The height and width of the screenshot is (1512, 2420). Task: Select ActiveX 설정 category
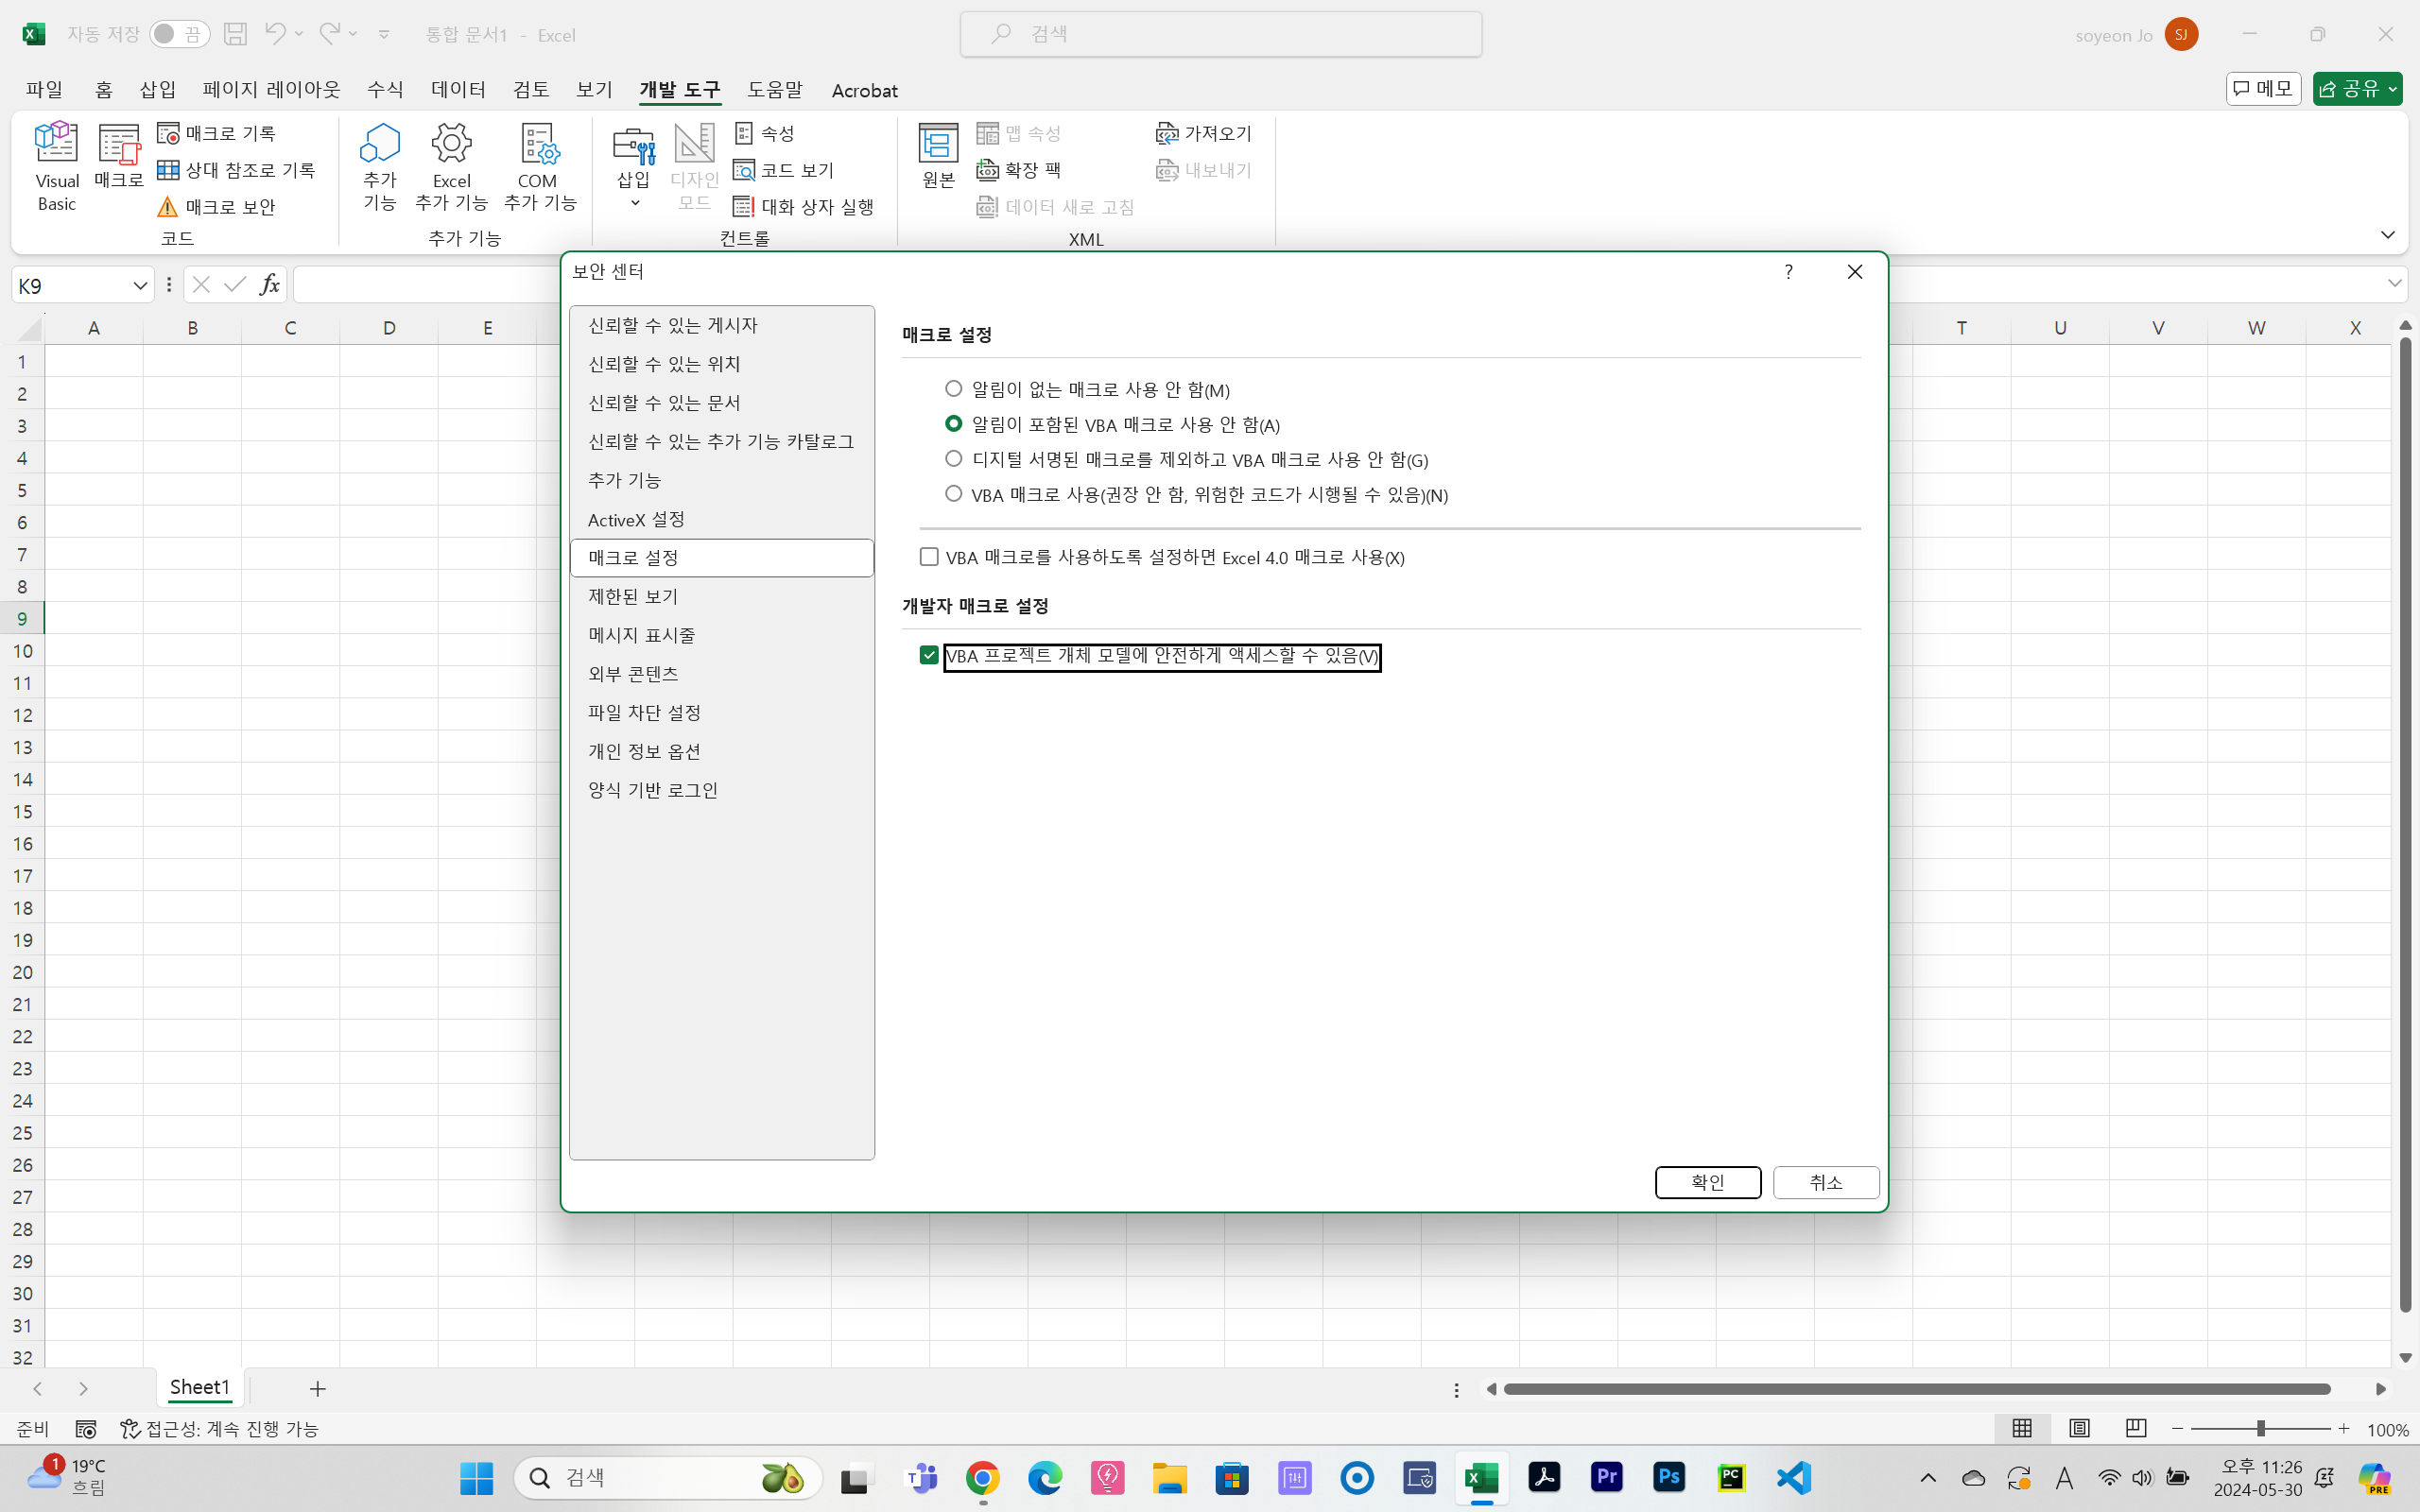(x=721, y=519)
